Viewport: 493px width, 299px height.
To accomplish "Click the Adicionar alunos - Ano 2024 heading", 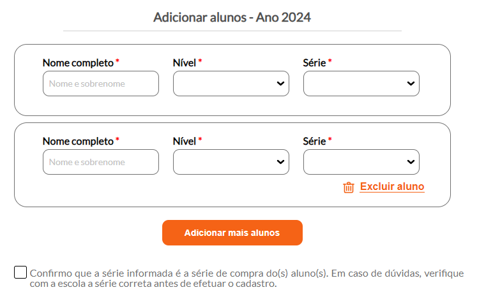I will [x=232, y=17].
